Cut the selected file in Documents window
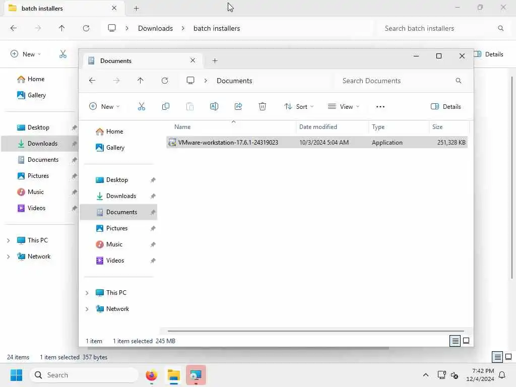516x387 pixels. pos(141,106)
